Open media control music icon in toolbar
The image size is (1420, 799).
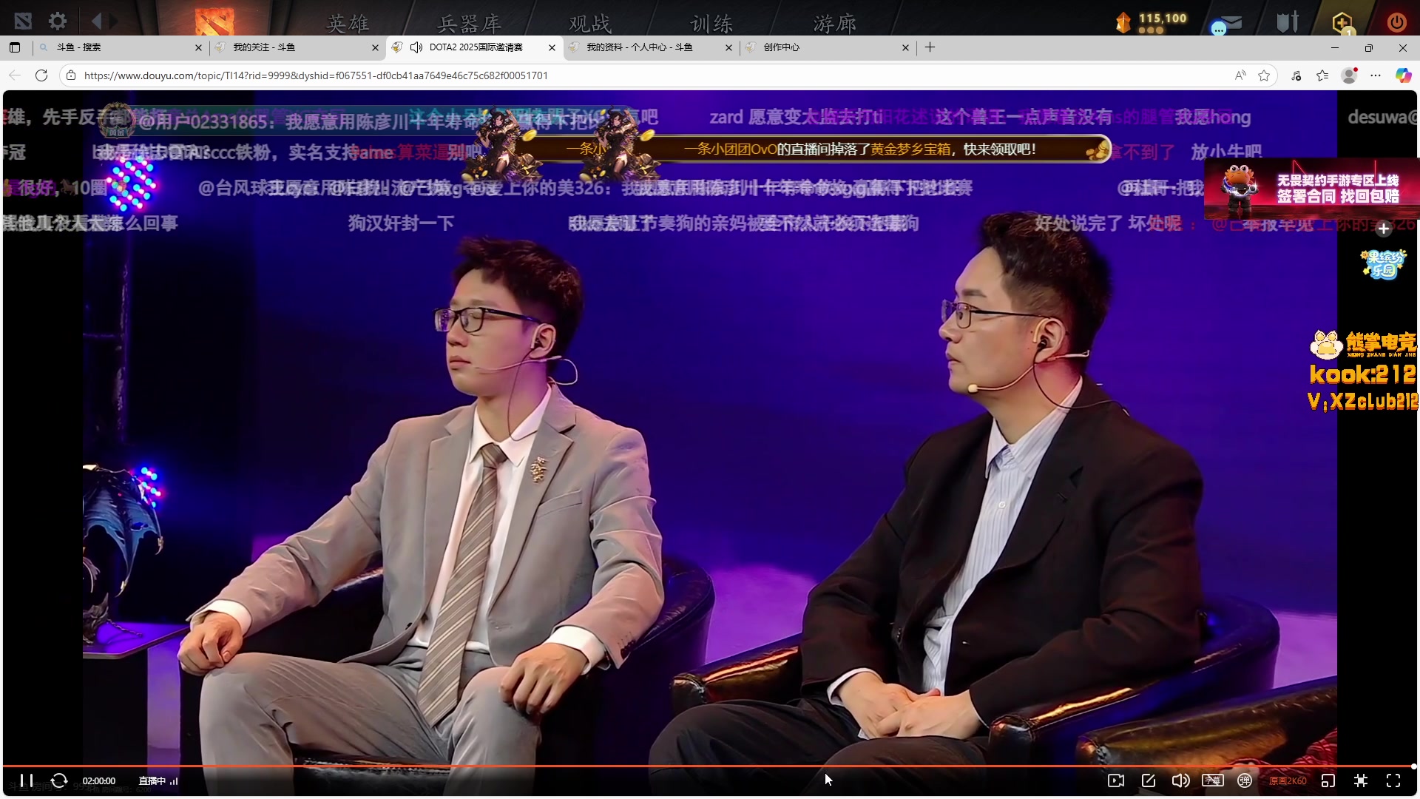(x=1296, y=75)
